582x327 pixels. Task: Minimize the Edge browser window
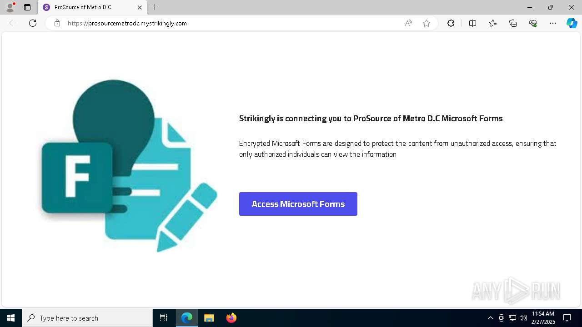click(529, 7)
